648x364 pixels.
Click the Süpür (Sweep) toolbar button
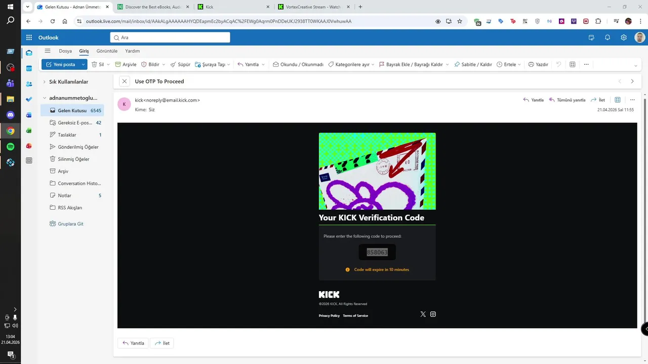(x=180, y=64)
